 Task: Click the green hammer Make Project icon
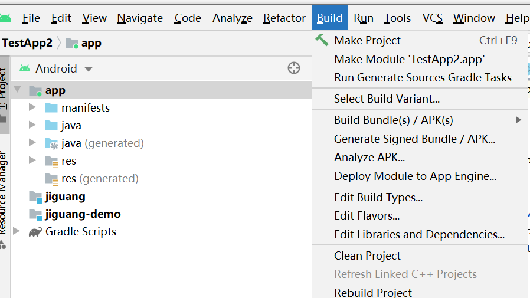[322, 40]
